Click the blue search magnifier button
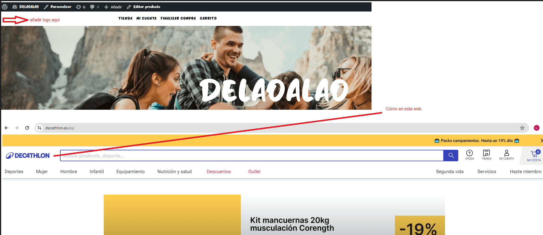The height and width of the screenshot is (235, 543). (451, 156)
